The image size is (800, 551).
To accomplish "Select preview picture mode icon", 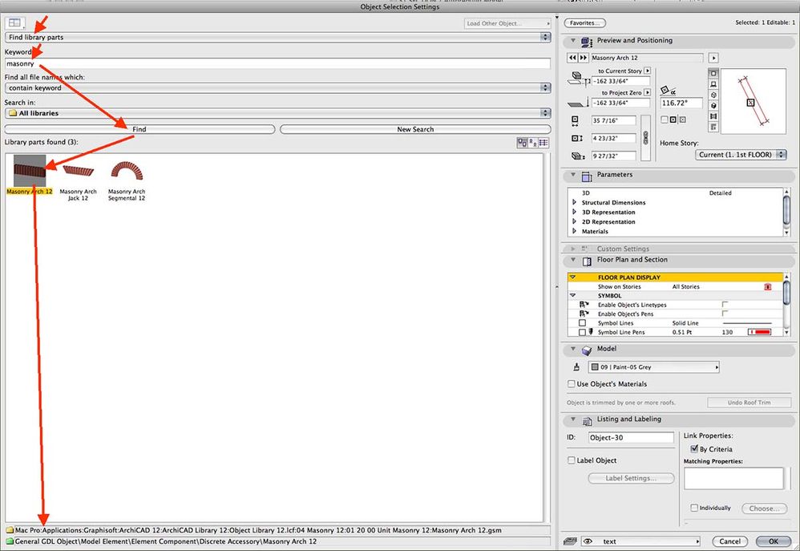I will pyautogui.click(x=713, y=116).
